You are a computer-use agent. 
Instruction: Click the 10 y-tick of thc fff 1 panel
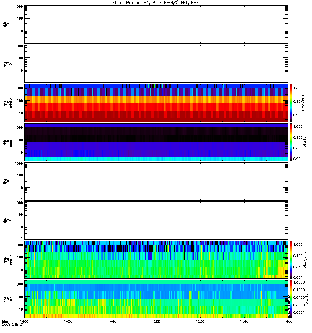point(21,188)
